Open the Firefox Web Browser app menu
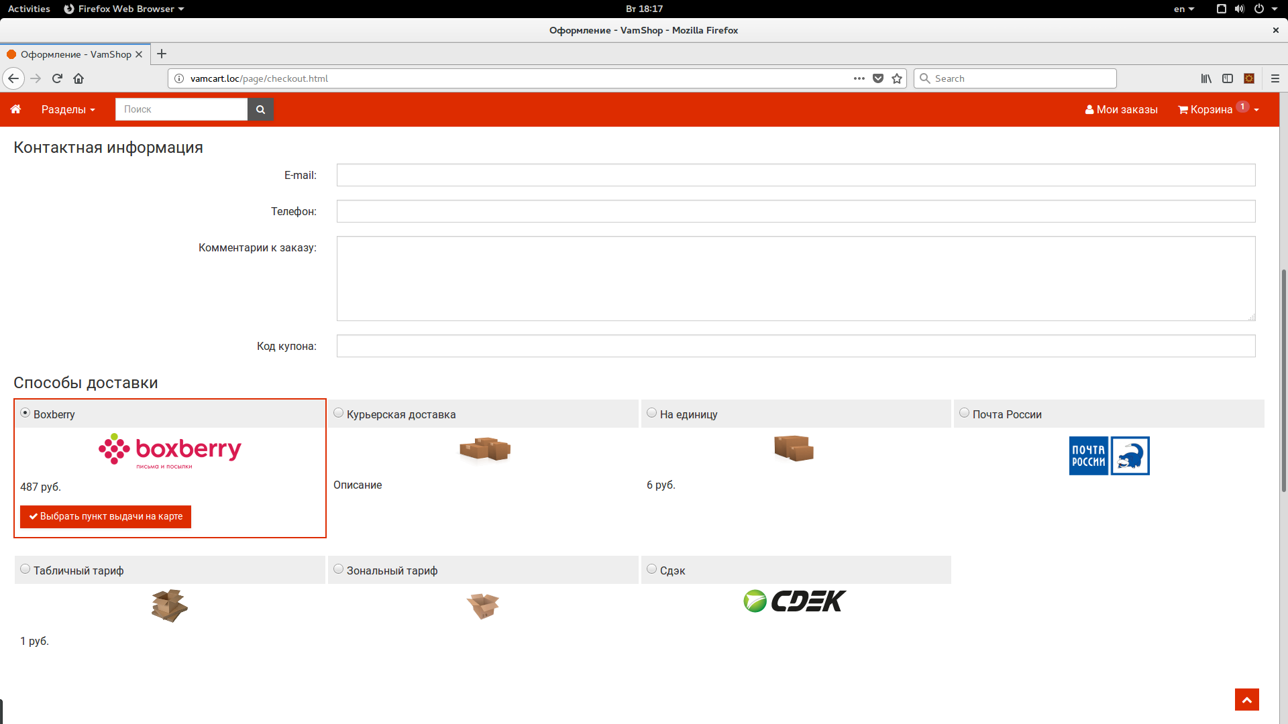Image resolution: width=1288 pixels, height=724 pixels. coord(124,9)
